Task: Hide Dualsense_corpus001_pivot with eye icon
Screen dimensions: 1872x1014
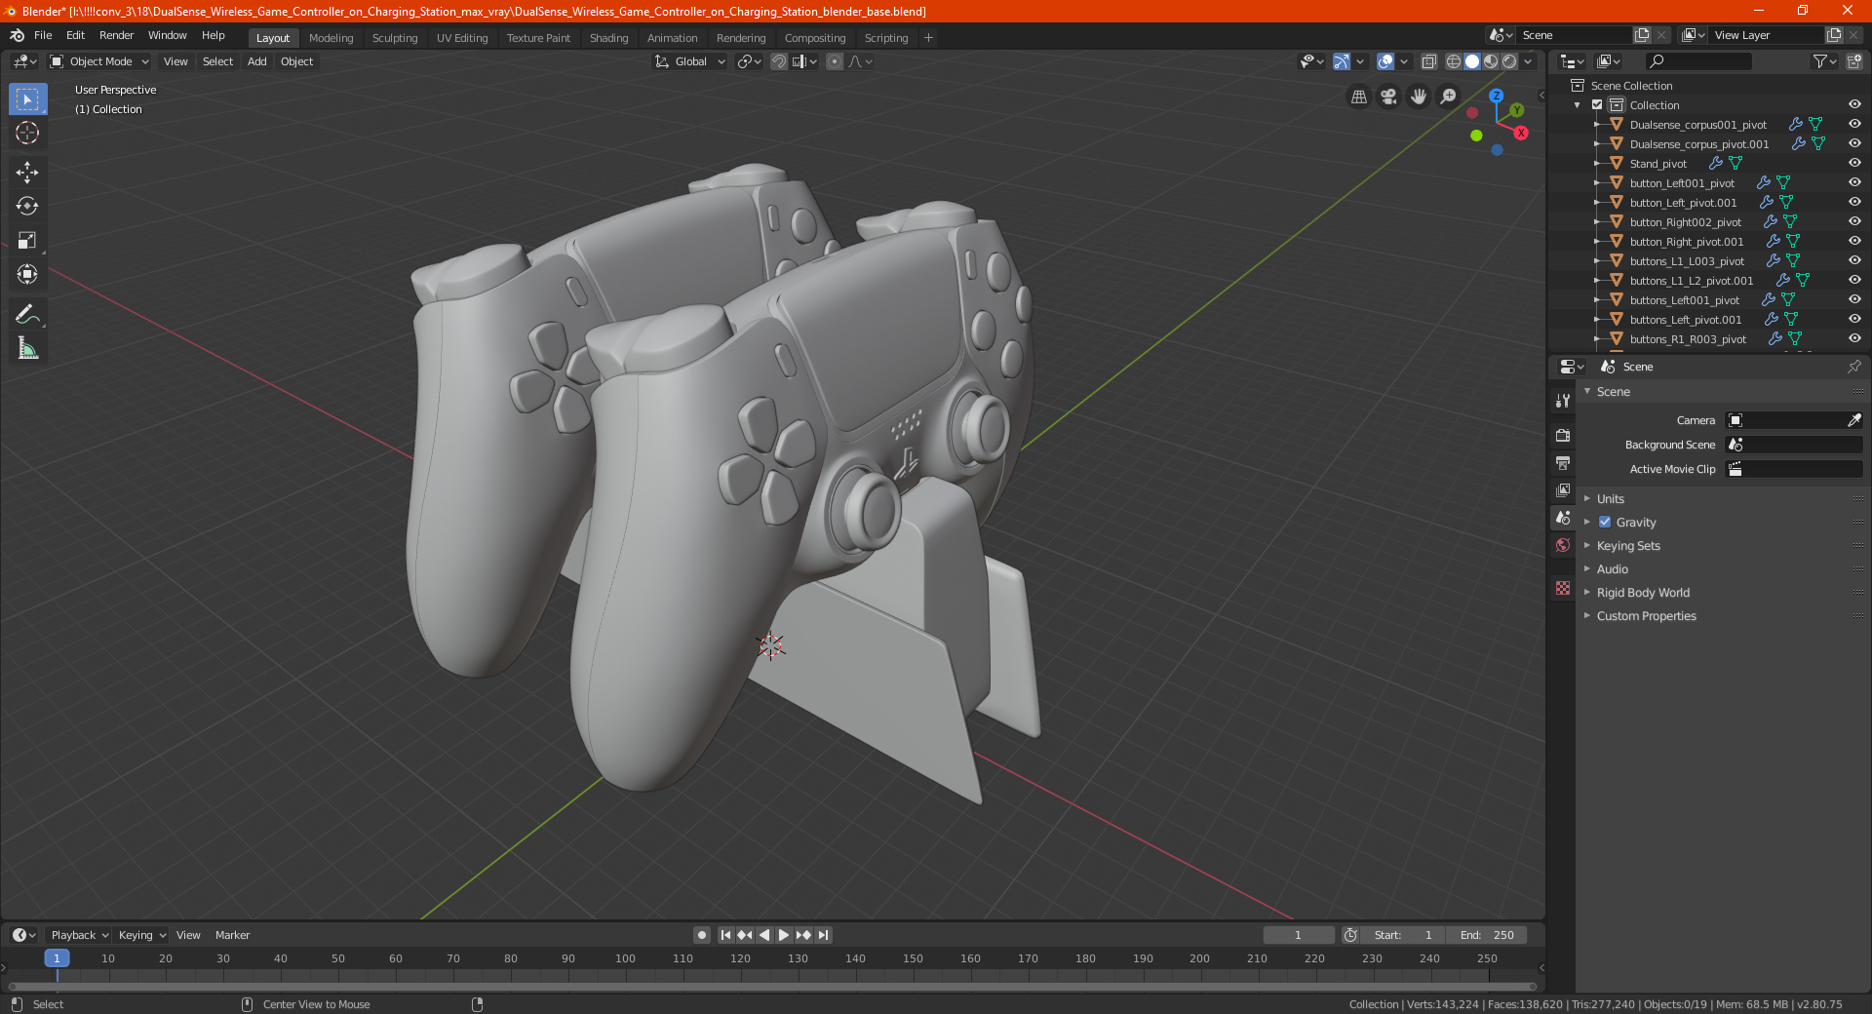Action: (x=1854, y=124)
